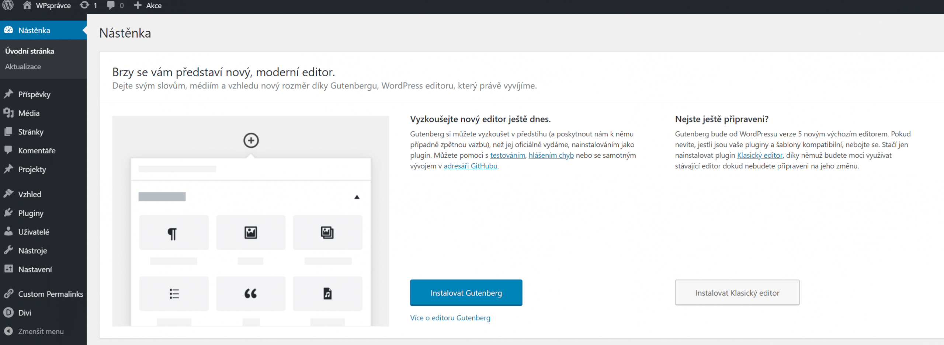Screen dimensions: 944x345
Task: Select Úvodní stránka submenu item
Action: [29, 51]
